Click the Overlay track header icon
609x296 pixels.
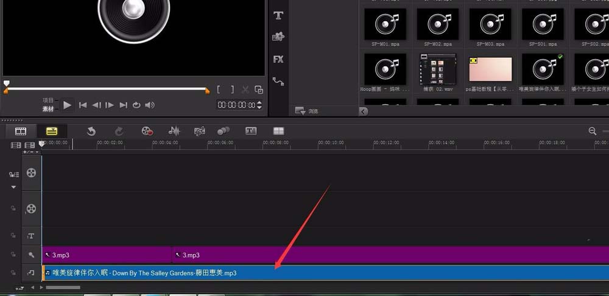(31, 208)
